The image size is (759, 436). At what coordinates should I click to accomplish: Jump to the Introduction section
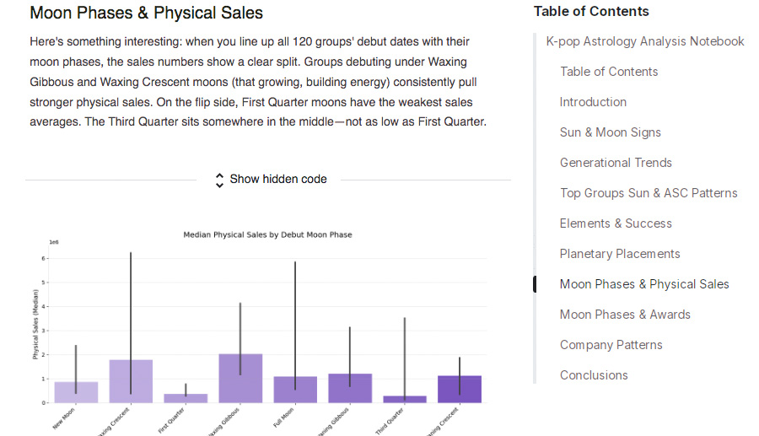coord(593,102)
